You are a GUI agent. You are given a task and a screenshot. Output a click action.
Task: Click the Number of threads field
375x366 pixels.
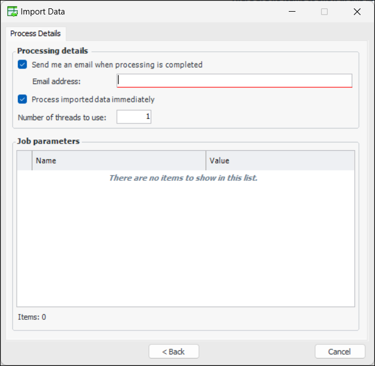[134, 117]
